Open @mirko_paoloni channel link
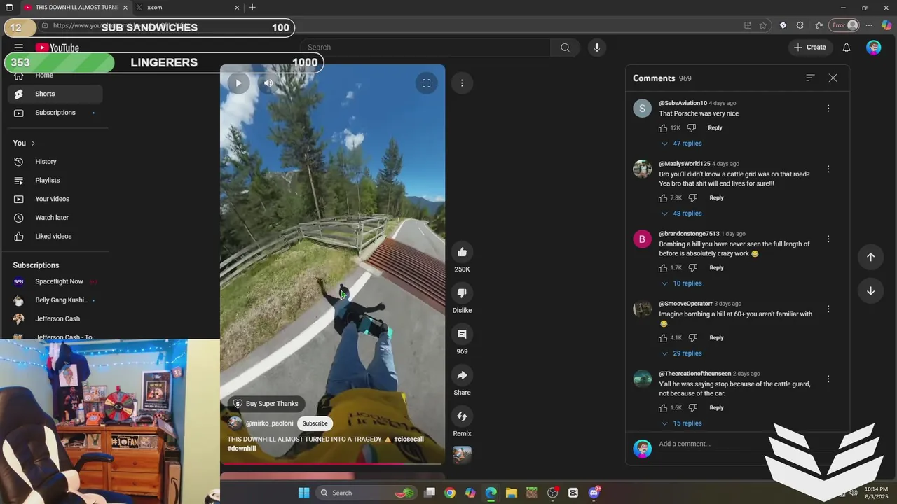897x504 pixels. (x=269, y=423)
